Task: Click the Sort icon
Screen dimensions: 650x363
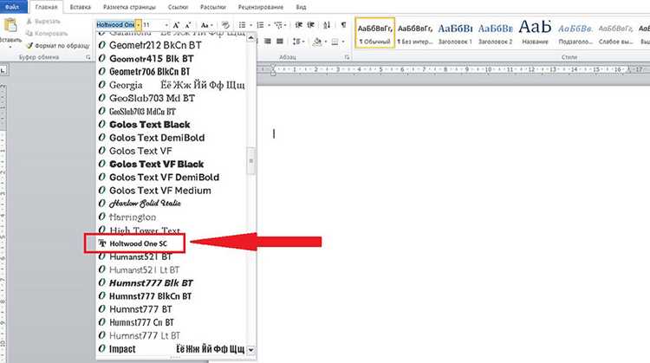Action: pos(327,25)
